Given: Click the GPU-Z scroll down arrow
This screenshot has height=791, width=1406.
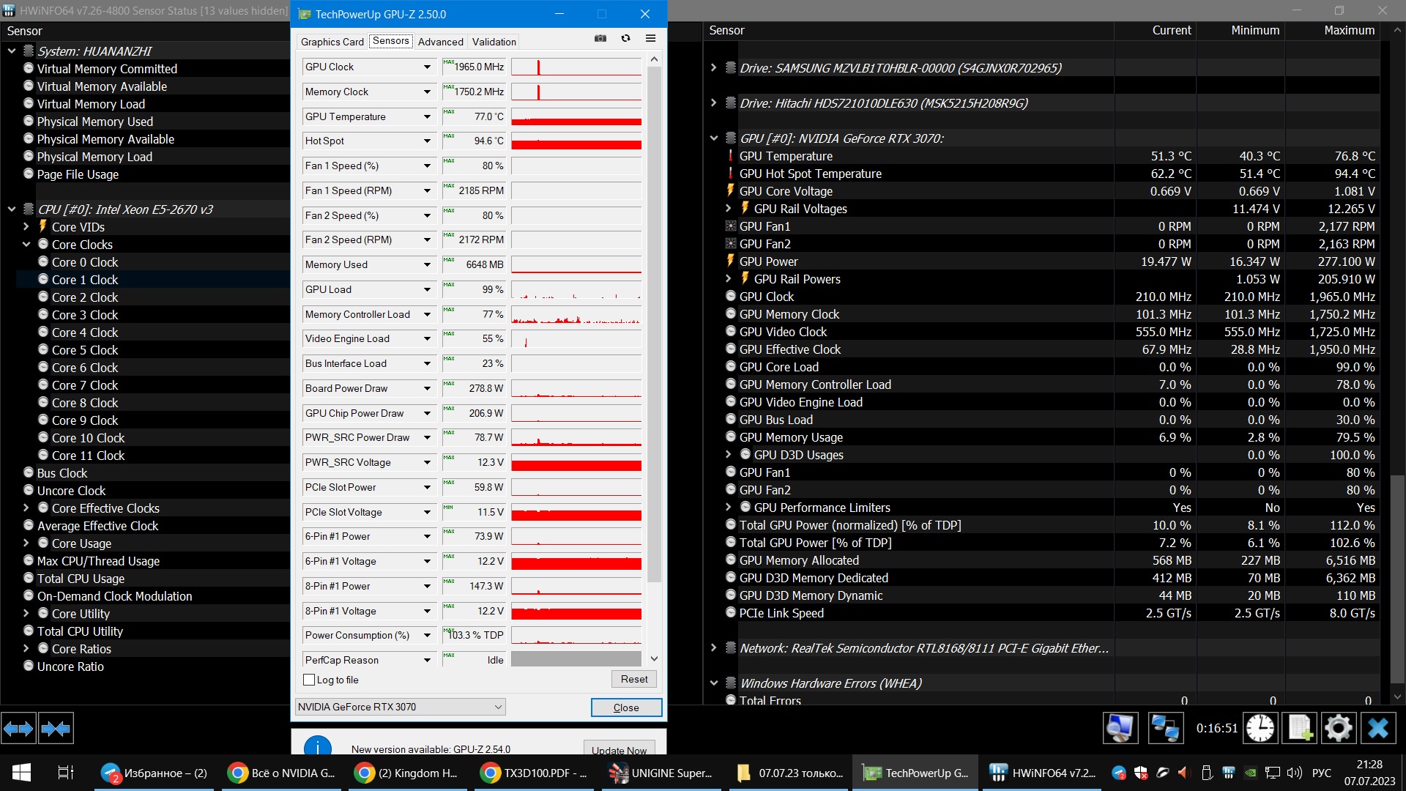Looking at the screenshot, I should [x=654, y=659].
